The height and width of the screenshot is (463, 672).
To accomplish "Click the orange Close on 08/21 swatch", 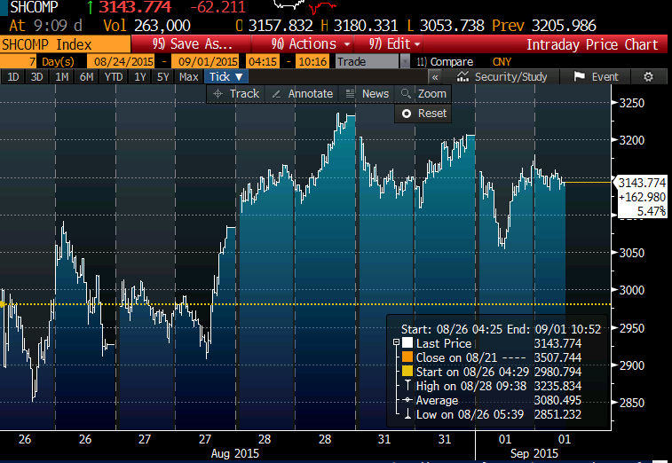I will coord(407,357).
